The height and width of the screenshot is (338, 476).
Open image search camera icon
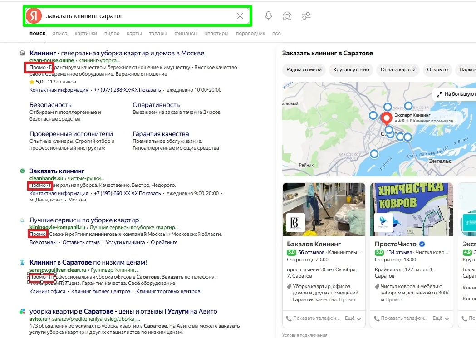point(287,16)
